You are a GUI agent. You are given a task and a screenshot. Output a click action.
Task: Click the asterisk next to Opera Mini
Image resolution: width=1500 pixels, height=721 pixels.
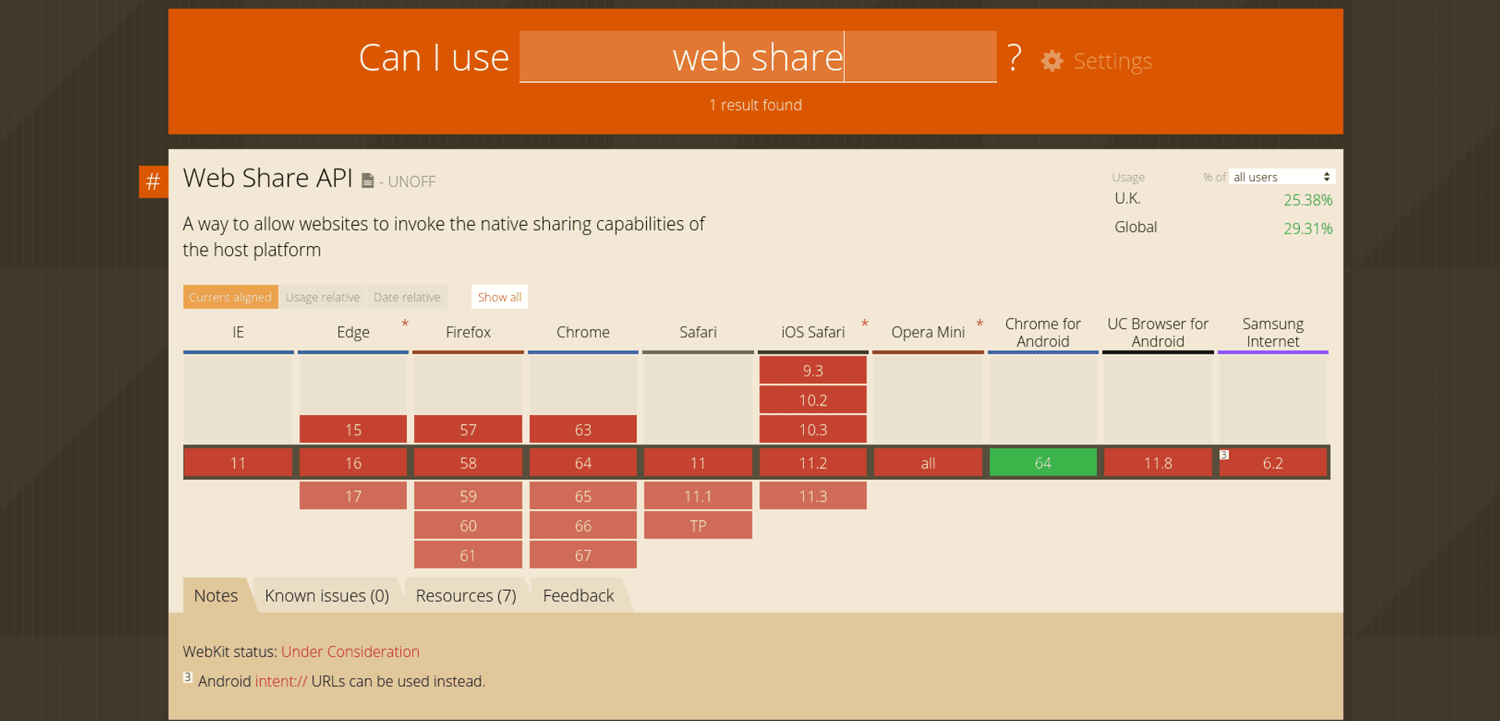pyautogui.click(x=979, y=323)
